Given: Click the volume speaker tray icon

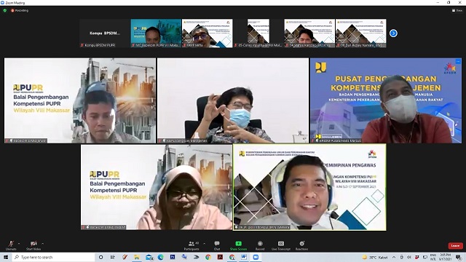Looking at the screenshot, I should [409, 257].
